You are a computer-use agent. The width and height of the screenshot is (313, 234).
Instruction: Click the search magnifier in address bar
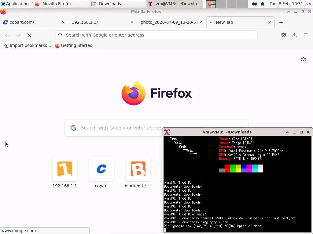[x=61, y=35]
